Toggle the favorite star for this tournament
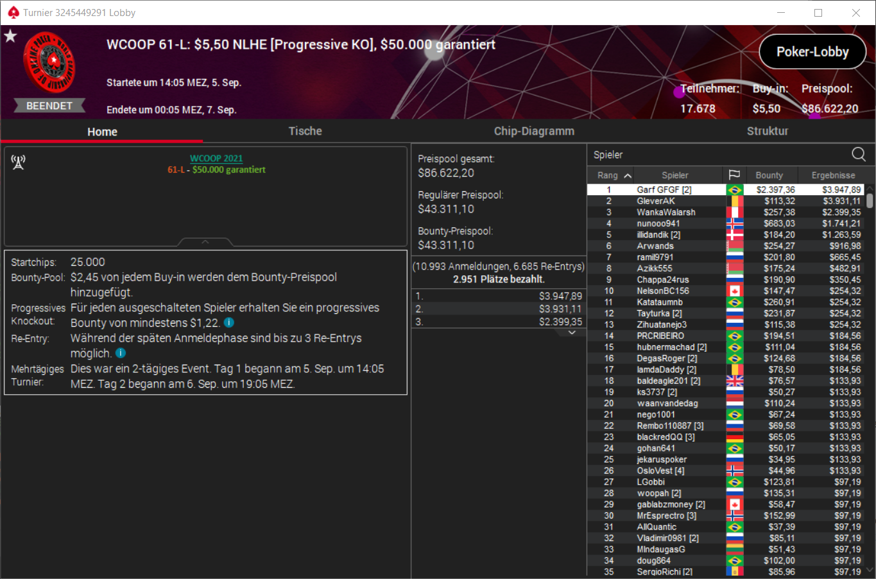The height and width of the screenshot is (579, 876). coord(10,36)
